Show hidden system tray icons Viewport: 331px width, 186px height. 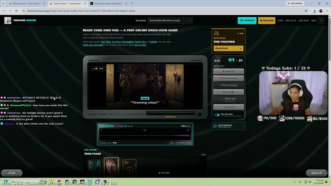295,182
